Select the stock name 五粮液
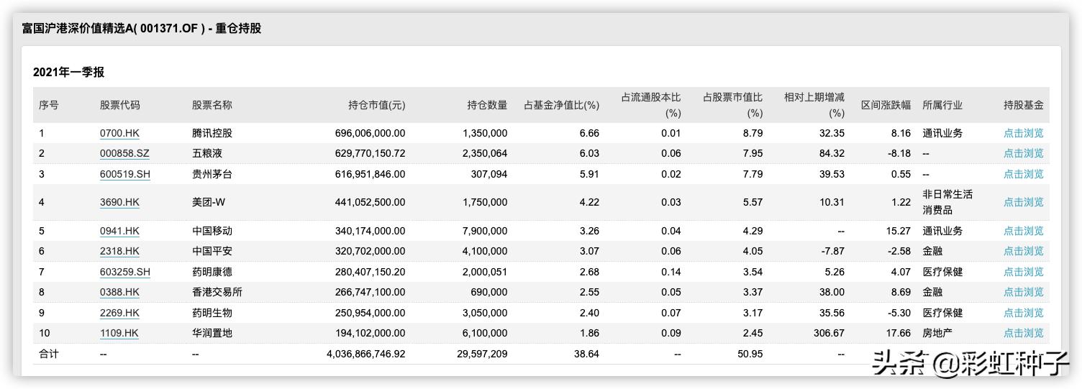The width and height of the screenshot is (1082, 389). coord(207,153)
